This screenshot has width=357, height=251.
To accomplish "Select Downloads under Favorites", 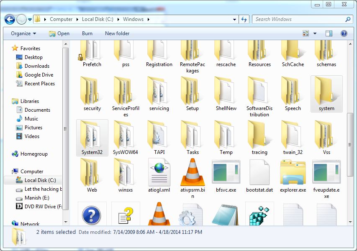I will (37, 66).
